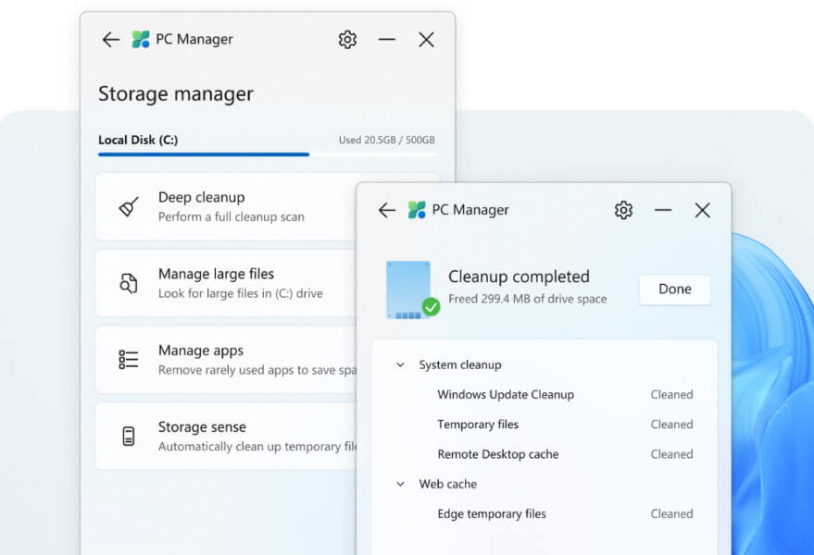The height and width of the screenshot is (555, 814).
Task: Collapse the Web cache section
Action: (x=400, y=485)
